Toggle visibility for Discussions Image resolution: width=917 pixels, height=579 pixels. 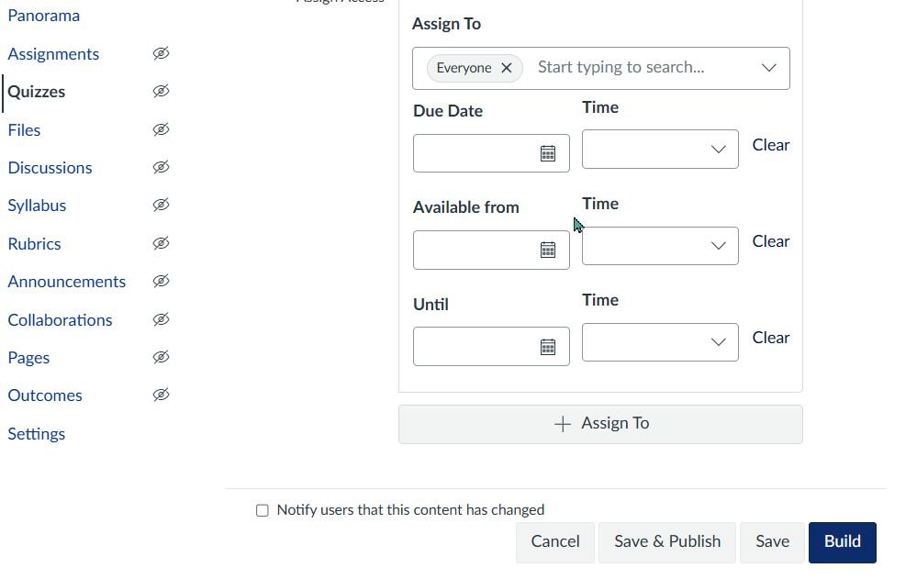[x=161, y=167]
